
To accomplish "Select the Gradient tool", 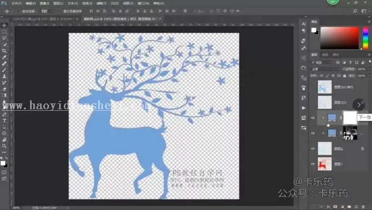I will pos(4,96).
